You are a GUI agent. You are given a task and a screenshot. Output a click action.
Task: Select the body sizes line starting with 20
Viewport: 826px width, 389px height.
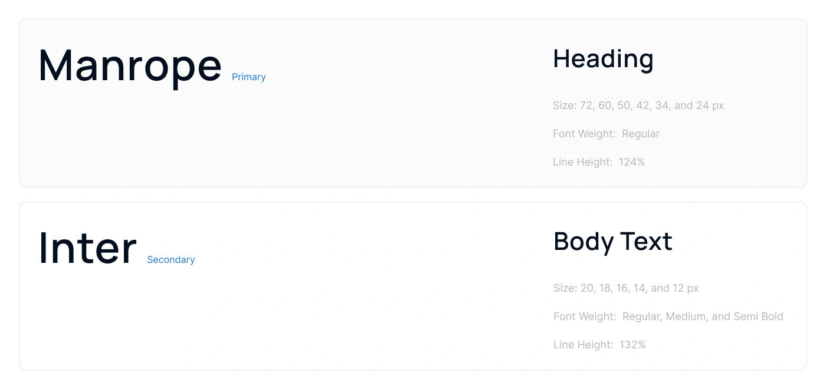[x=625, y=289]
